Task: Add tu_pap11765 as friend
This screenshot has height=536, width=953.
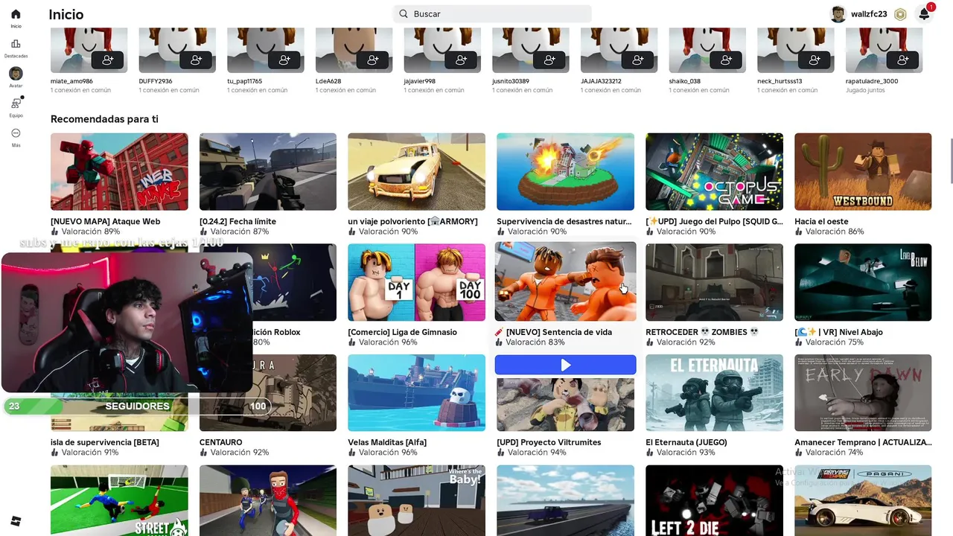Action: pos(284,60)
